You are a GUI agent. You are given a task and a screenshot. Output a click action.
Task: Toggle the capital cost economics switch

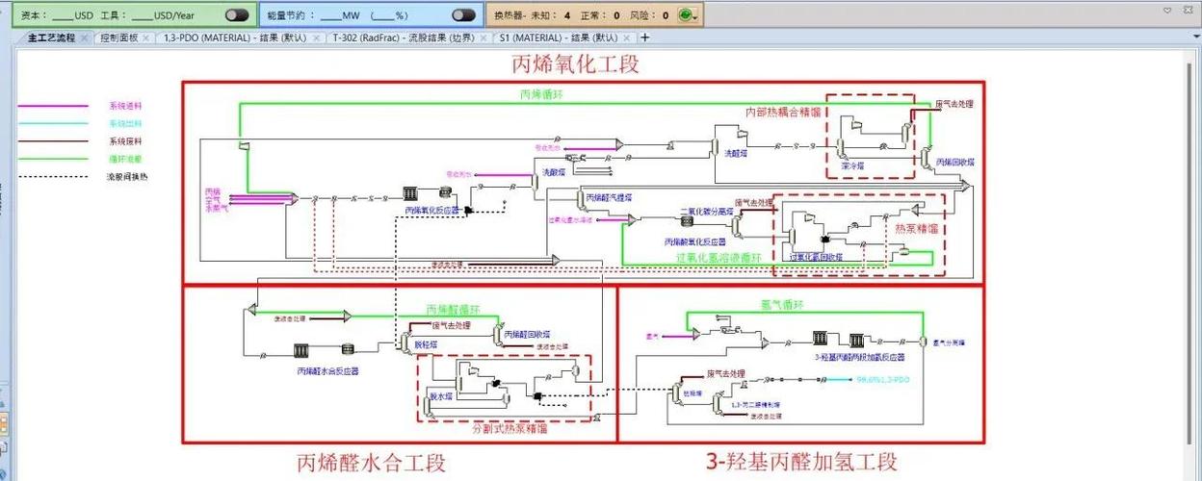point(236,15)
